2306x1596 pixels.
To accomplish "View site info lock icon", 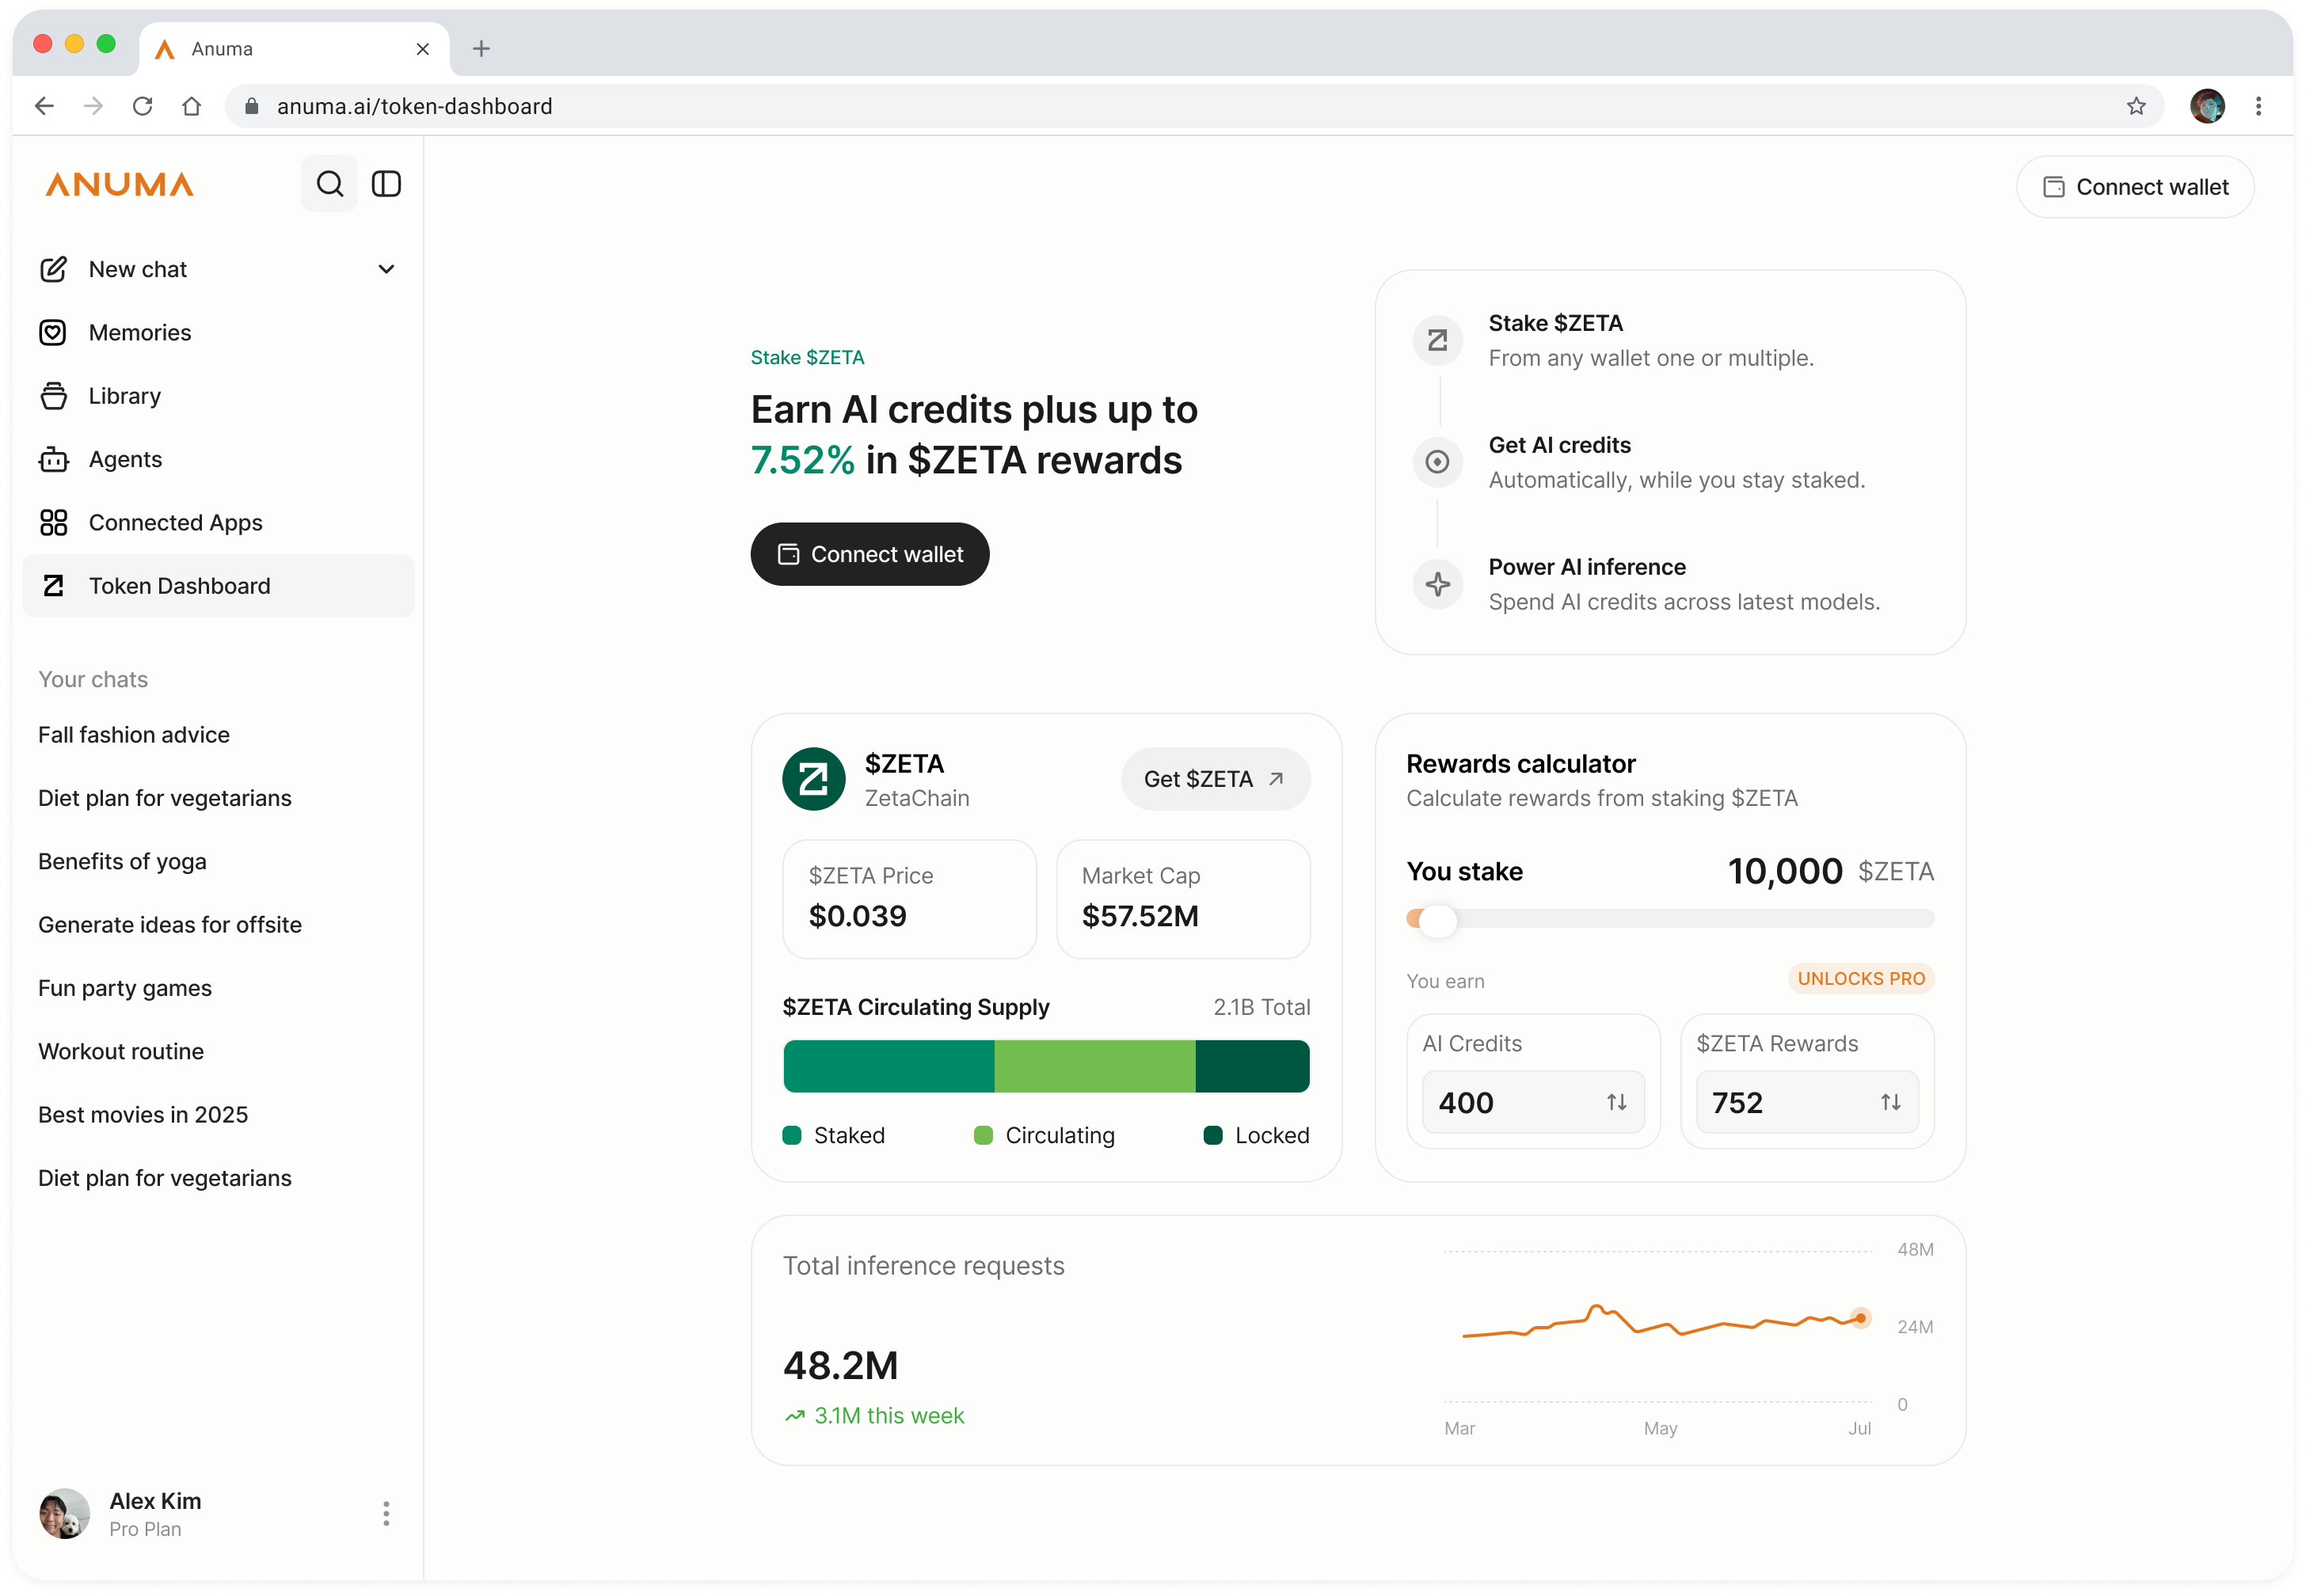I will [252, 106].
